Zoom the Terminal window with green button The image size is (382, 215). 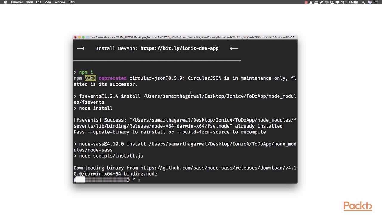[x=83, y=37]
